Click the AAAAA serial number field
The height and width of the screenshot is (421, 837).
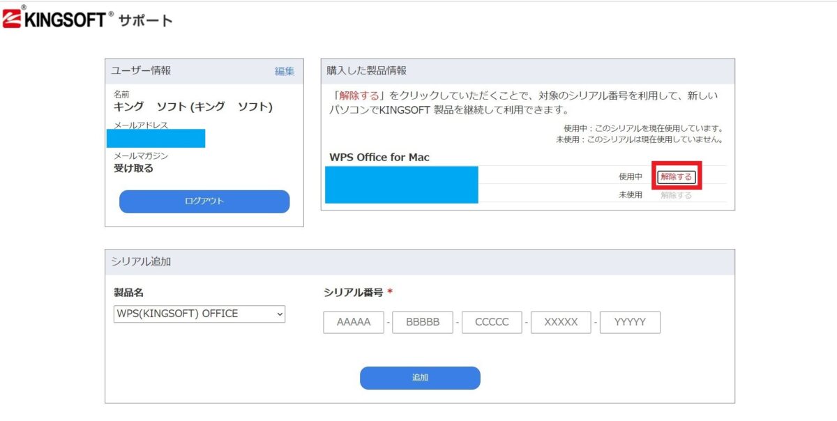353,321
